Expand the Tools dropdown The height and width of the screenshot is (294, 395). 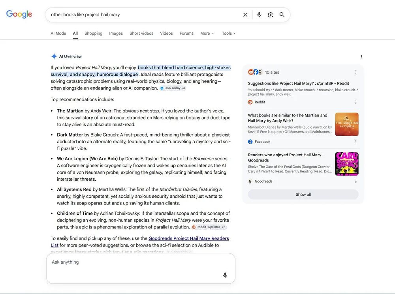click(x=228, y=33)
